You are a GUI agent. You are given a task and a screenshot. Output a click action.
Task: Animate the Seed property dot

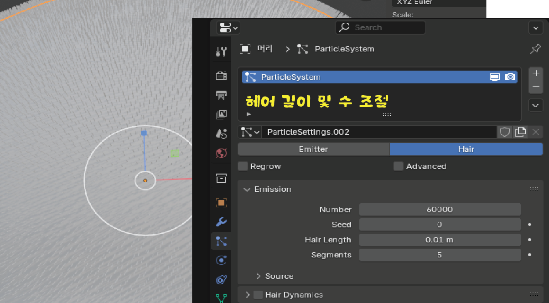(x=530, y=225)
